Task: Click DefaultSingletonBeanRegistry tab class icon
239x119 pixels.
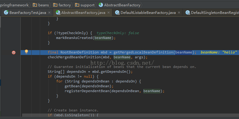Action: pos(188,12)
